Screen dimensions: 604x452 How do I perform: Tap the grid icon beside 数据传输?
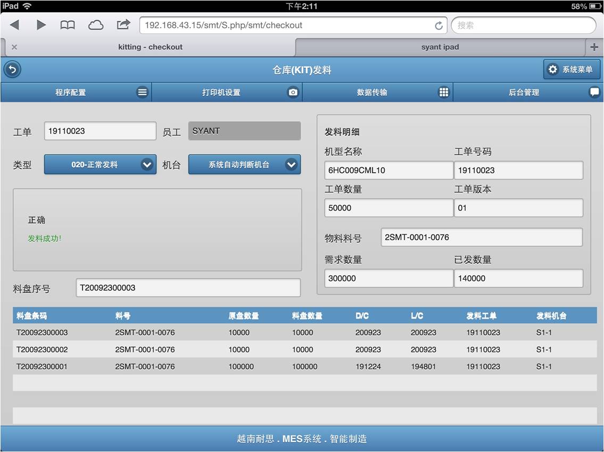(443, 92)
